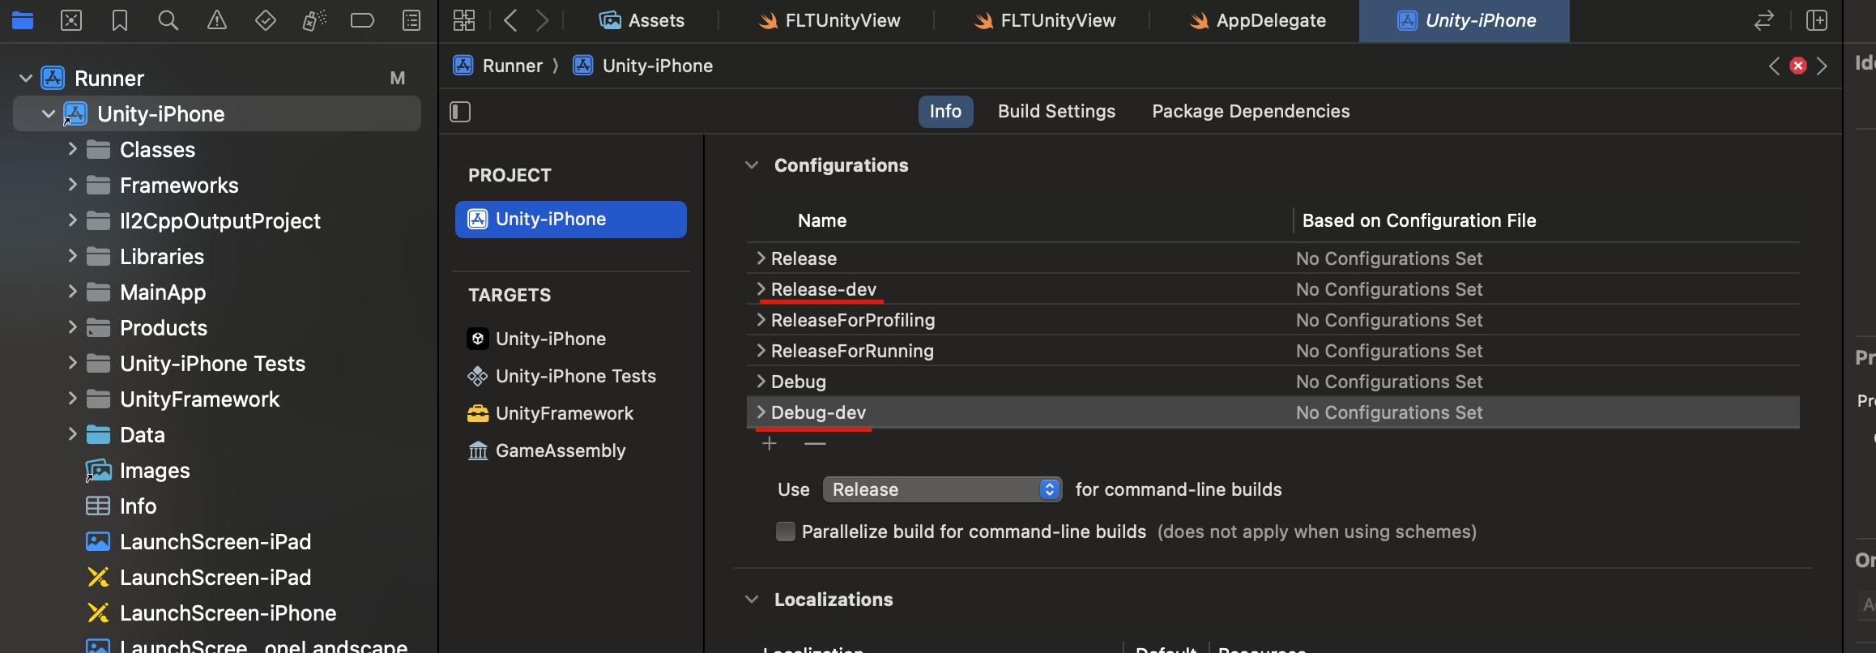Open the breakpoint navigator icon
The height and width of the screenshot is (653, 1876).
click(x=362, y=20)
